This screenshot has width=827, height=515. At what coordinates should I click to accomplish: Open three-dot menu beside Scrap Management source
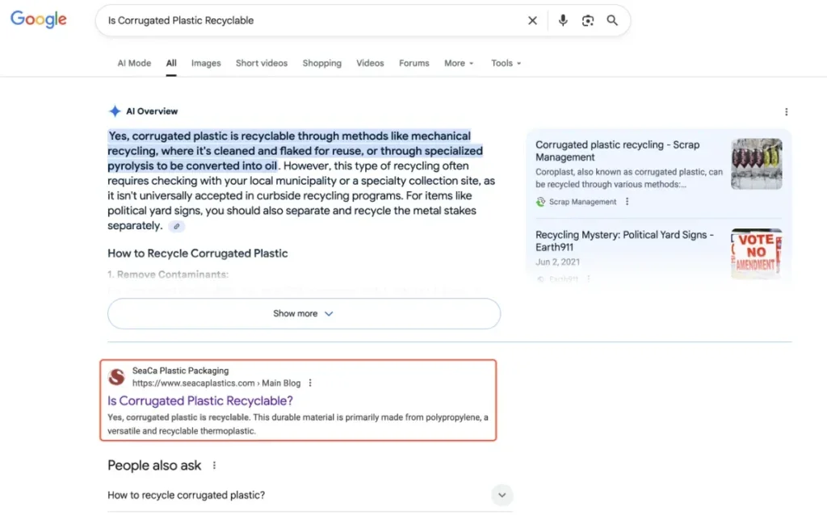click(x=628, y=202)
